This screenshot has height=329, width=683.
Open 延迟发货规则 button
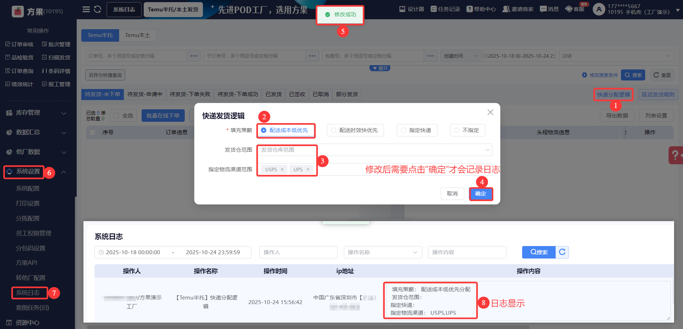pos(658,95)
